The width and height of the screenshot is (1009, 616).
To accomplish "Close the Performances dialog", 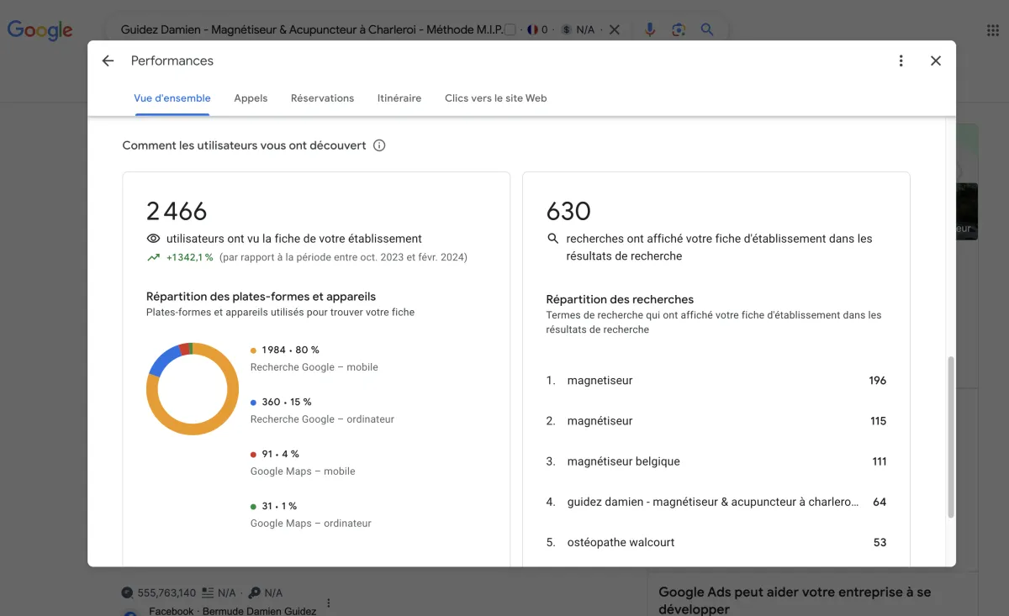I will (x=936, y=61).
